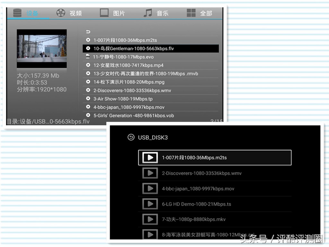Click play icon beside 5-Girls' Generation vob

pos(88,115)
